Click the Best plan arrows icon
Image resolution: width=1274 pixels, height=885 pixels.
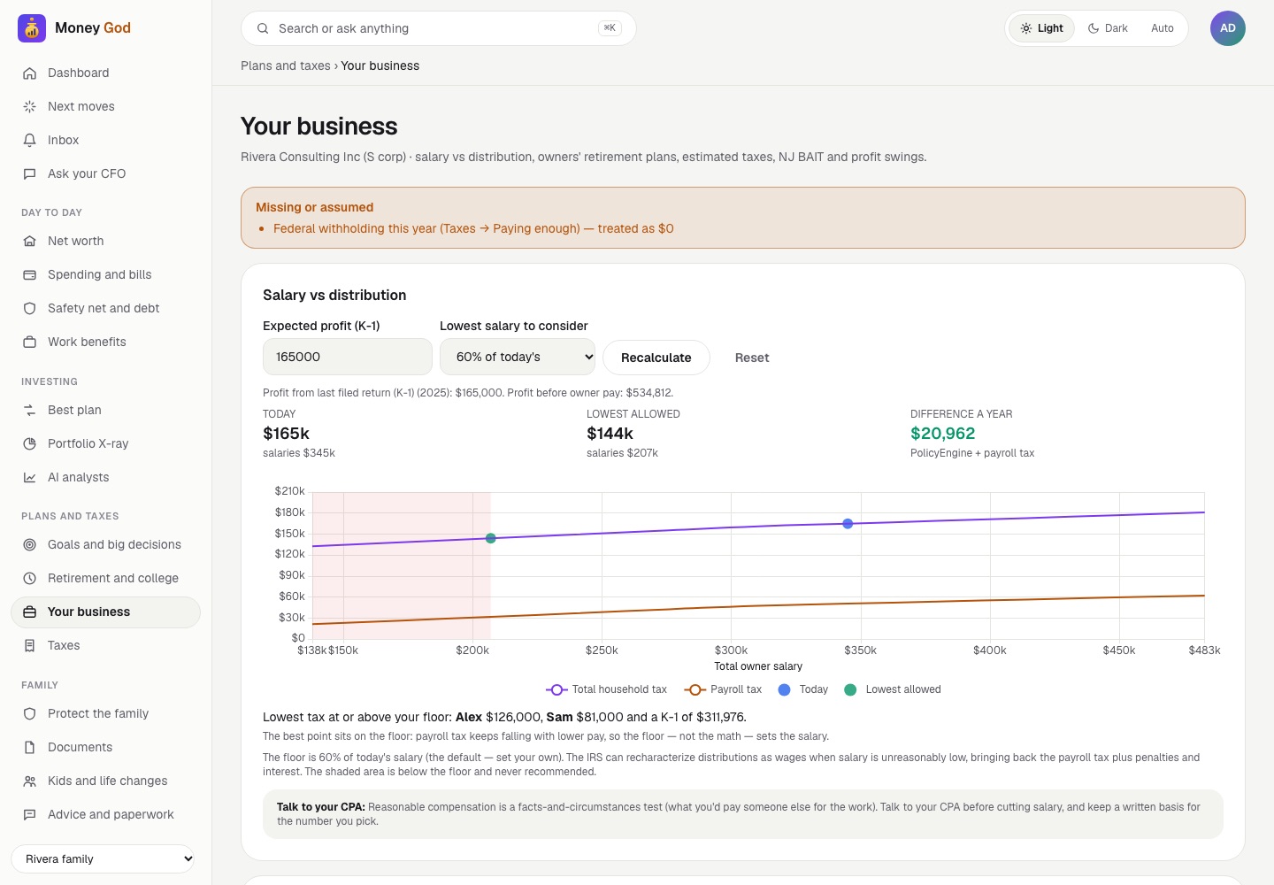click(x=29, y=410)
